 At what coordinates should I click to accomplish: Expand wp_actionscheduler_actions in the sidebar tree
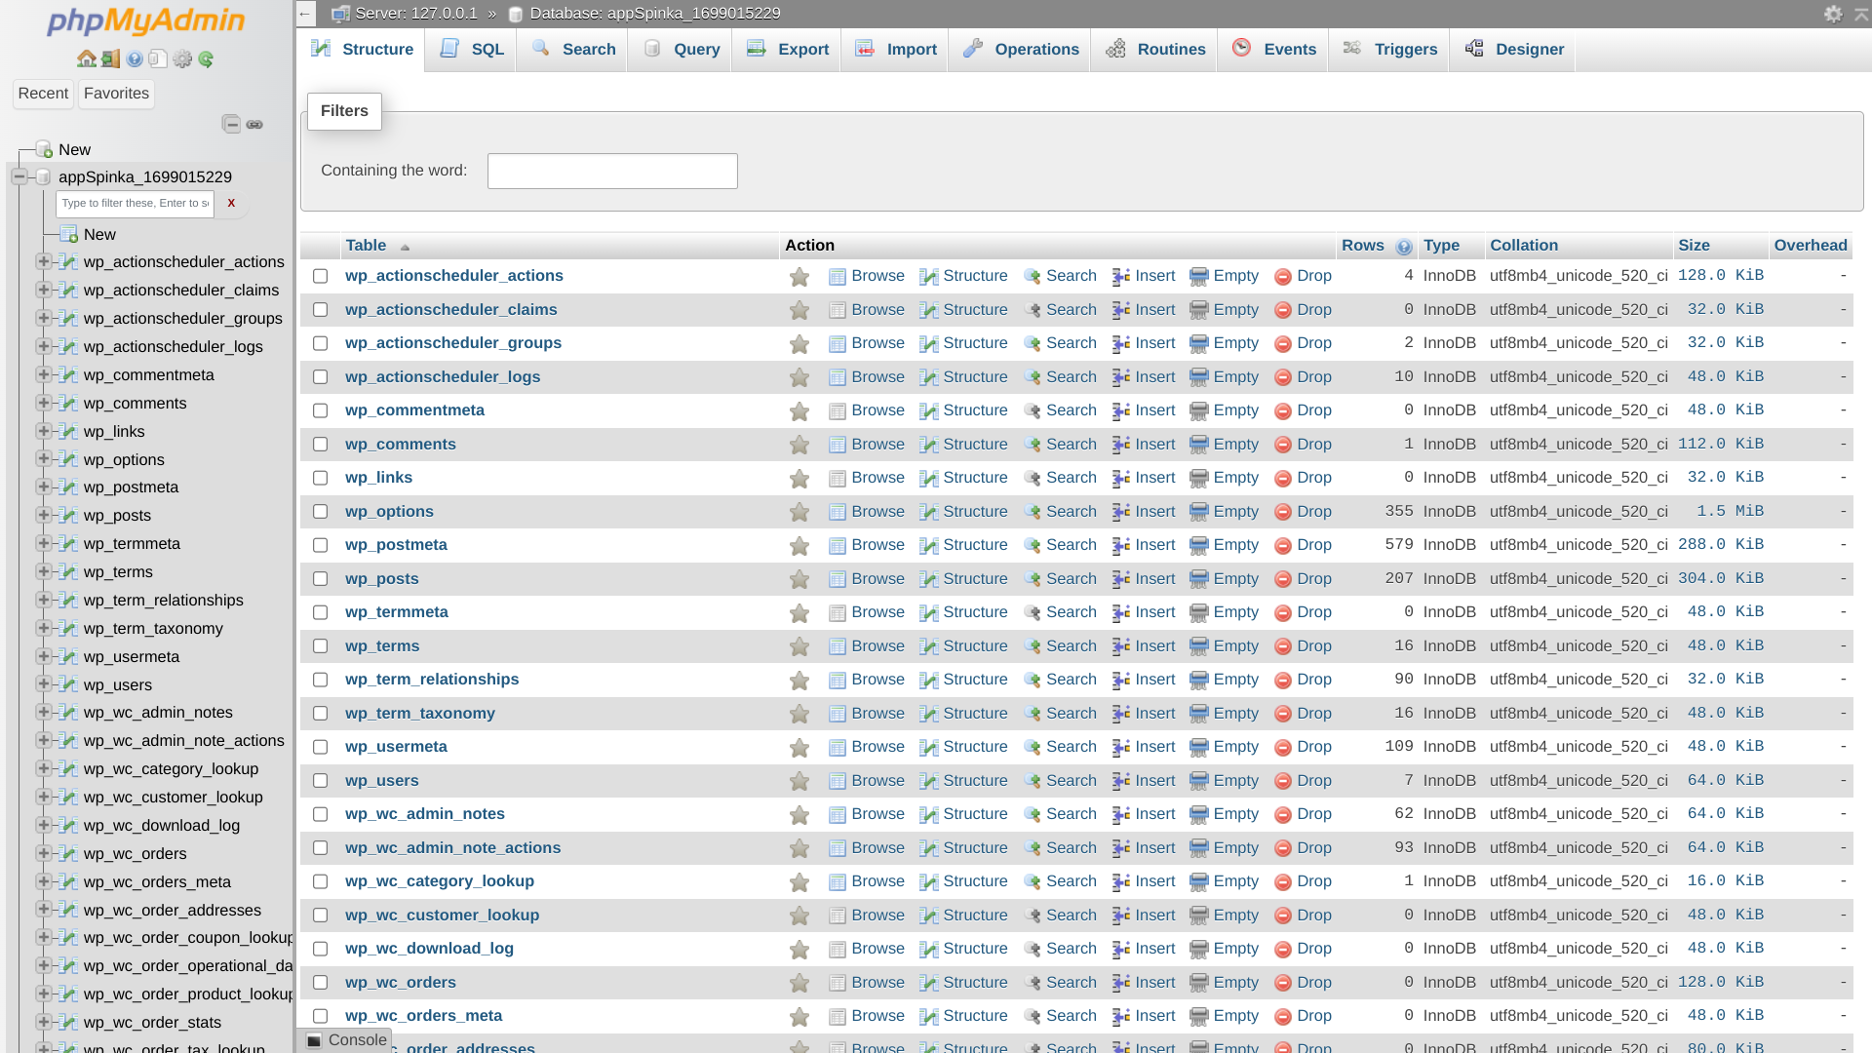(x=43, y=261)
